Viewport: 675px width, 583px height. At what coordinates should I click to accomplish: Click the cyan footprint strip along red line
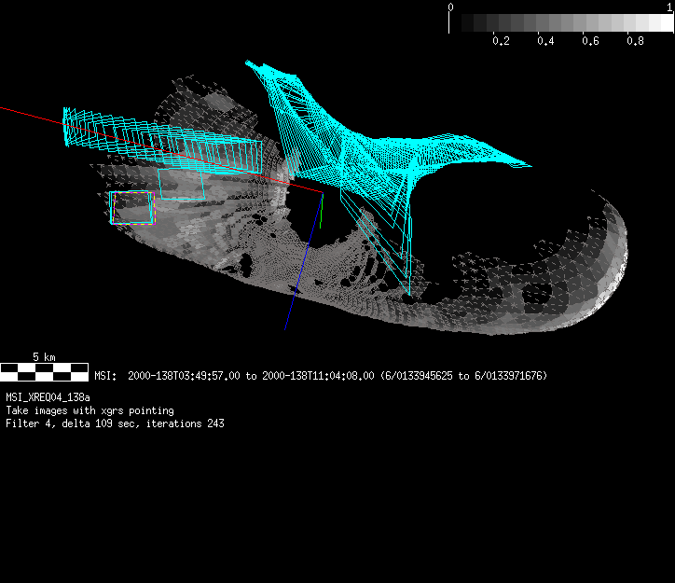158,138
